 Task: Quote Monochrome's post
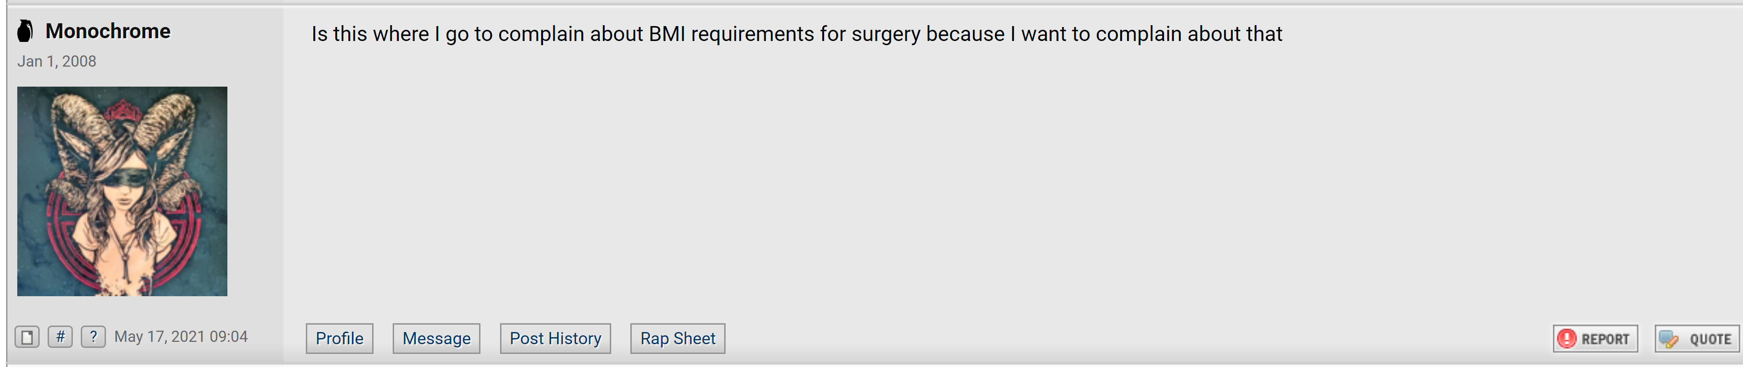point(1697,339)
